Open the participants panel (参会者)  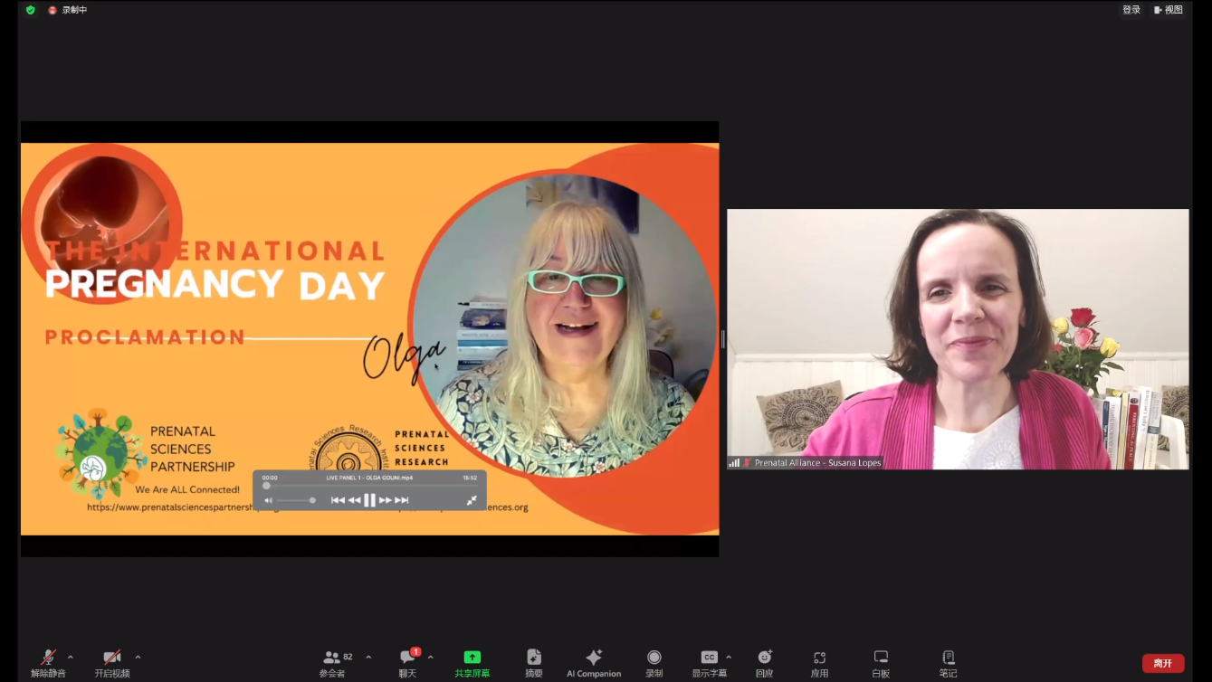tap(332, 663)
